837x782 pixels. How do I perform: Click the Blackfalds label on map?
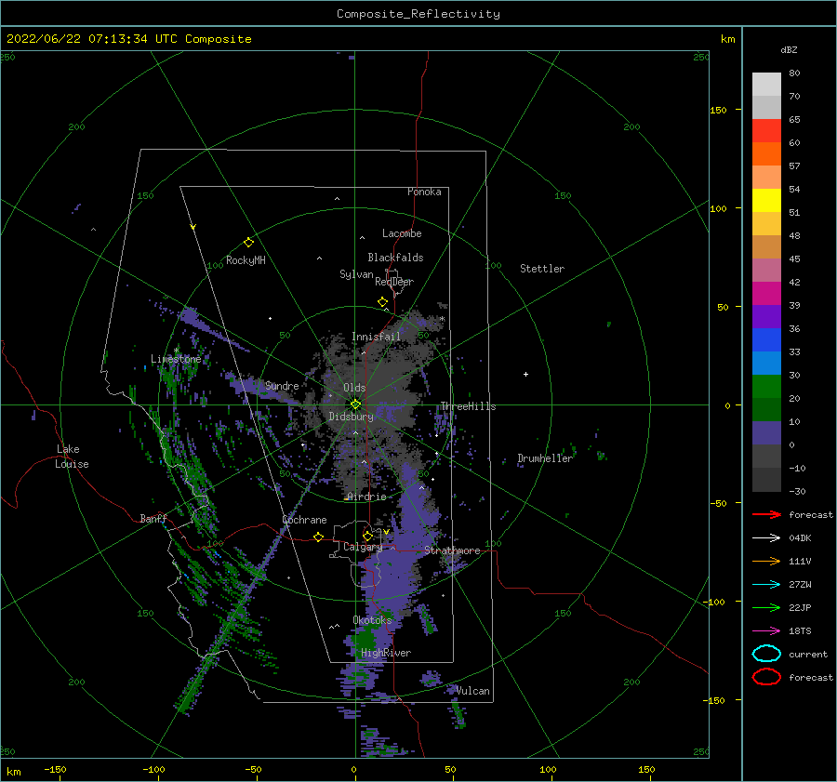[x=395, y=258]
